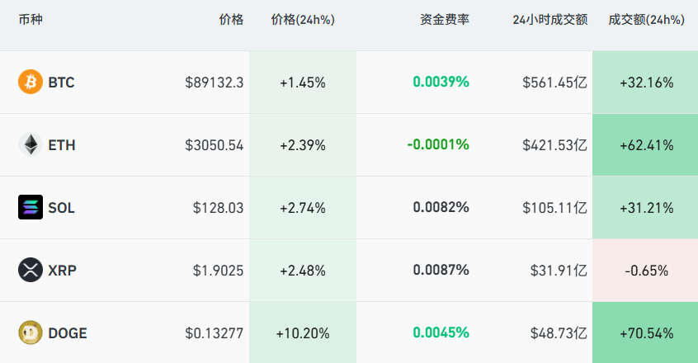Sort by 价格(24h%) column header

coord(303,20)
